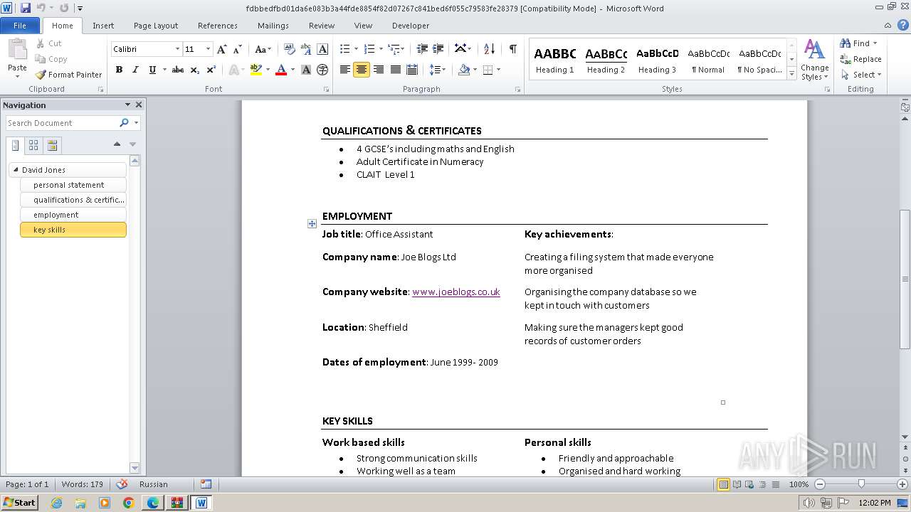Click the Undo icon

tap(41, 8)
